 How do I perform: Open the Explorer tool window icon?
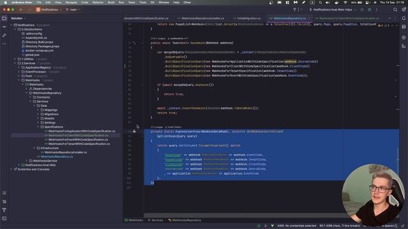[x=4, y=18]
